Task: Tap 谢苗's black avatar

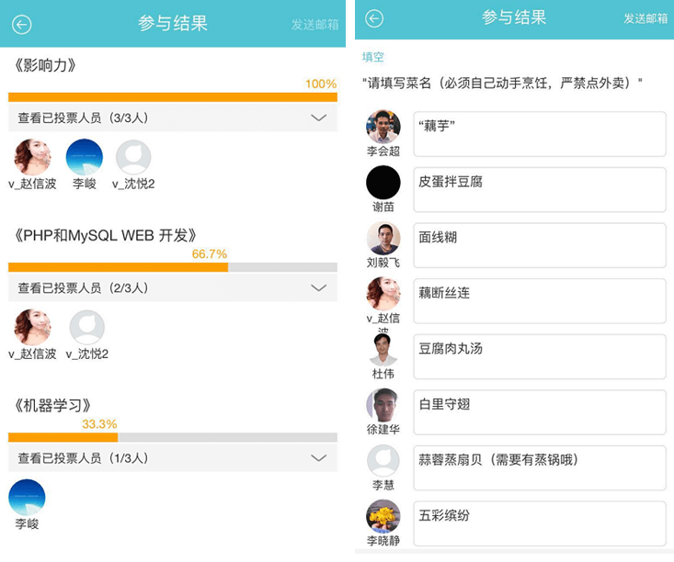Action: click(x=383, y=183)
